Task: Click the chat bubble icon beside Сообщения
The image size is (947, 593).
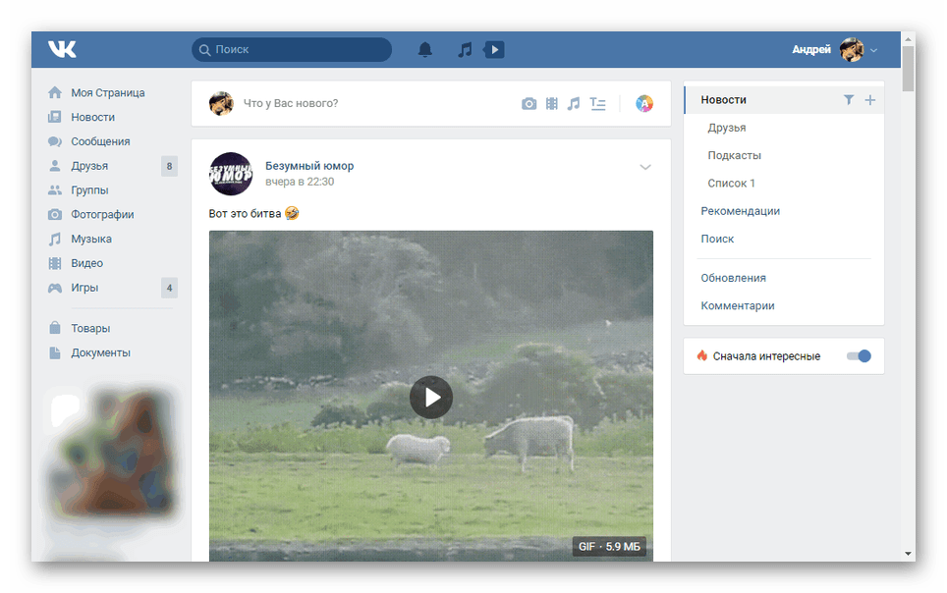Action: (x=55, y=141)
